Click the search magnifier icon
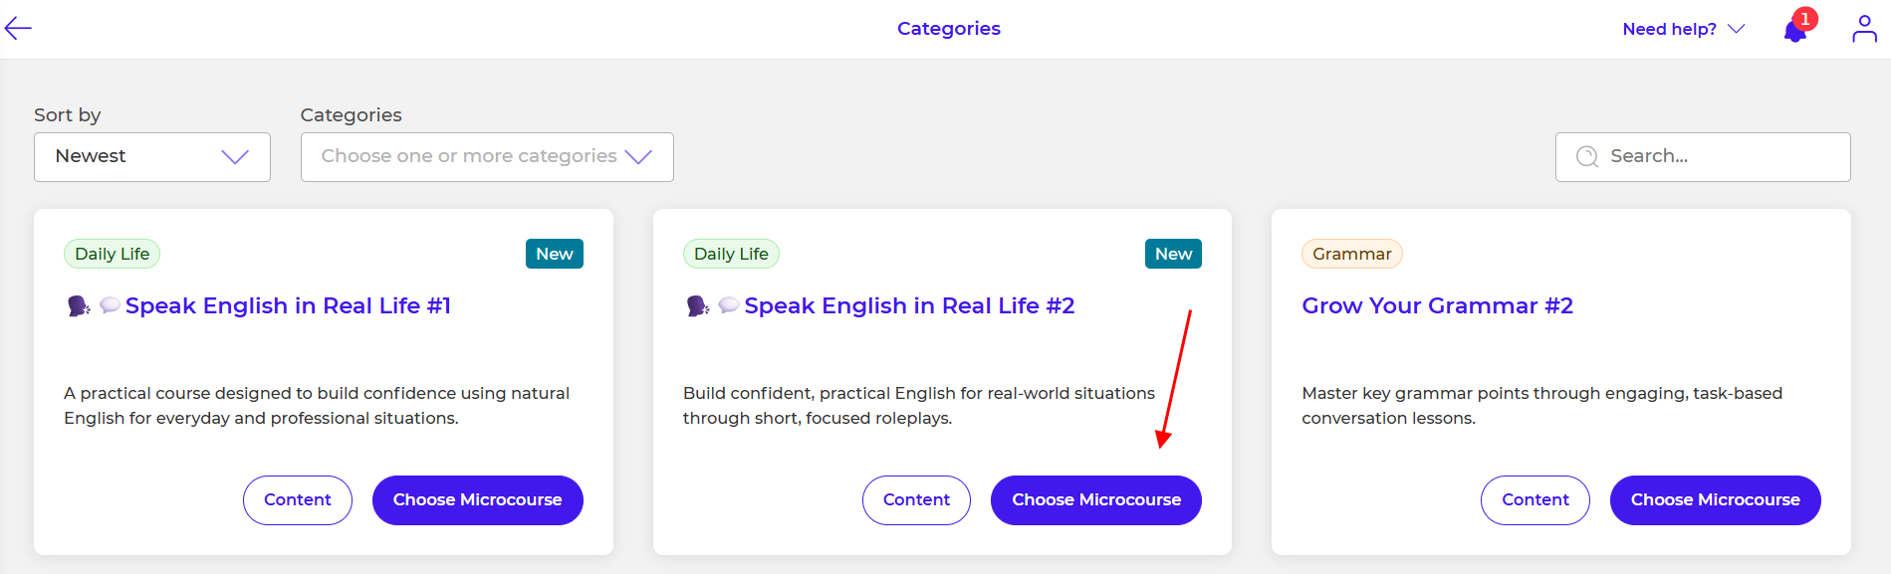Screen dimensions: 1891x574 pyautogui.click(x=1587, y=156)
